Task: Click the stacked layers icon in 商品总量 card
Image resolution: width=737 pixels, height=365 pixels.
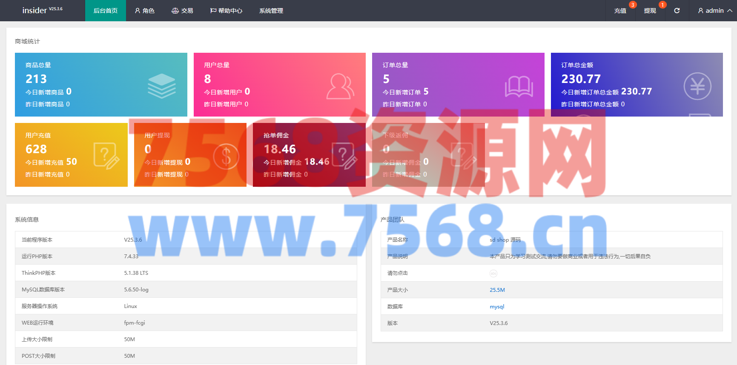Action: pyautogui.click(x=161, y=86)
